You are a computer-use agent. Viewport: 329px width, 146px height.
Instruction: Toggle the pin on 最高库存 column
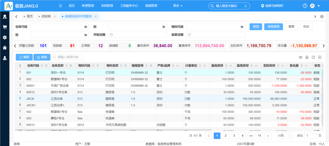[x=256, y=66]
